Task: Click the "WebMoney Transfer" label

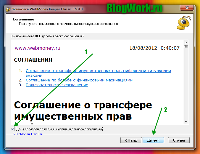Action: pos(28,134)
